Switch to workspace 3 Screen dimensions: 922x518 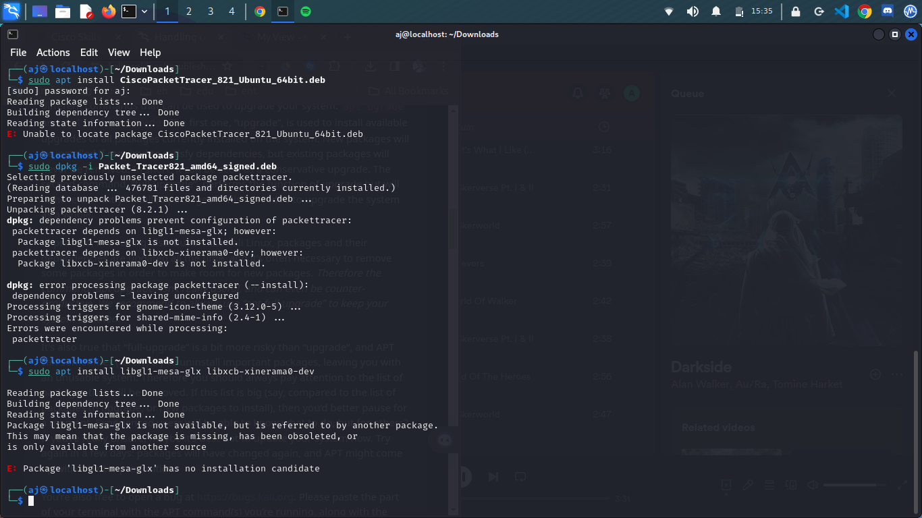(x=211, y=11)
